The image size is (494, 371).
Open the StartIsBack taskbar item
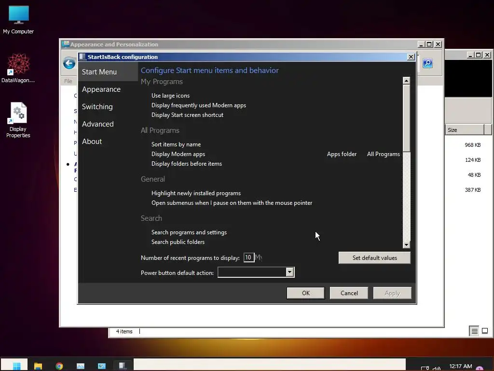tap(123, 366)
